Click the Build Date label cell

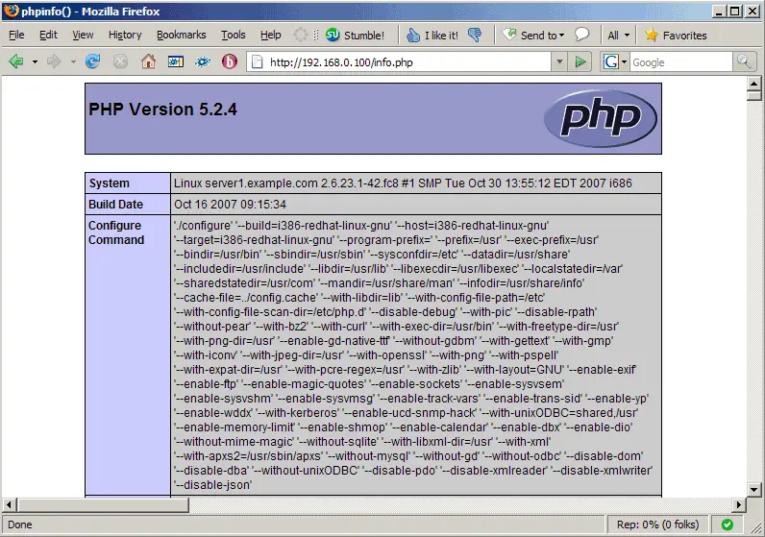point(128,205)
